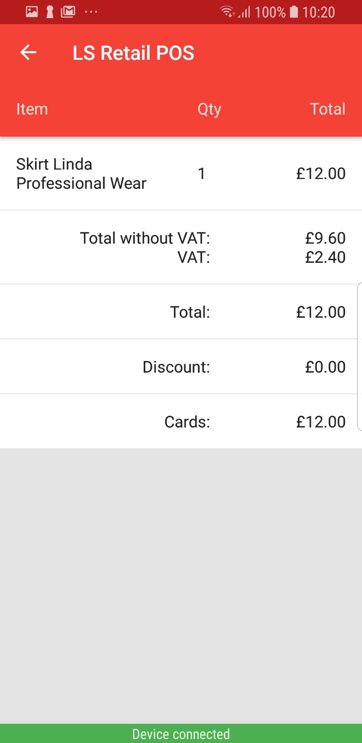Tap the keyhole notification icon in status bar

(50, 12)
